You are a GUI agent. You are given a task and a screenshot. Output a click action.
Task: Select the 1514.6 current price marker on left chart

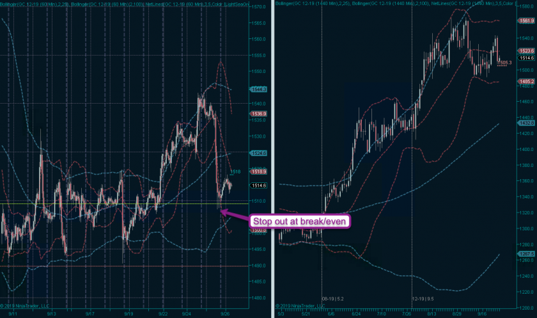[259, 186]
